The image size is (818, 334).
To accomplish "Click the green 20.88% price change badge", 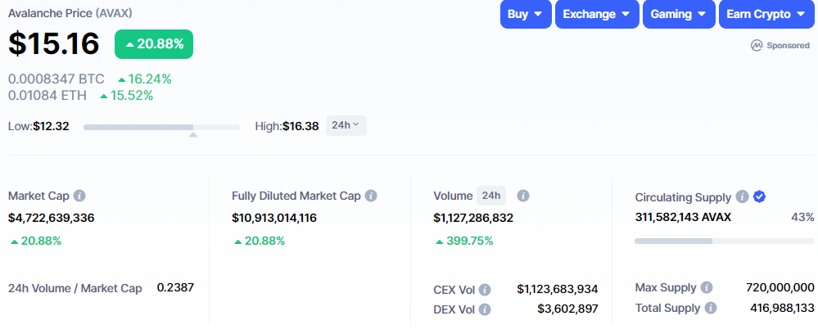I will click(154, 44).
